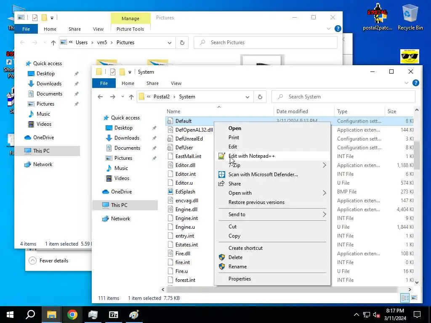
Task: Open Help in System window
Action: point(415,83)
